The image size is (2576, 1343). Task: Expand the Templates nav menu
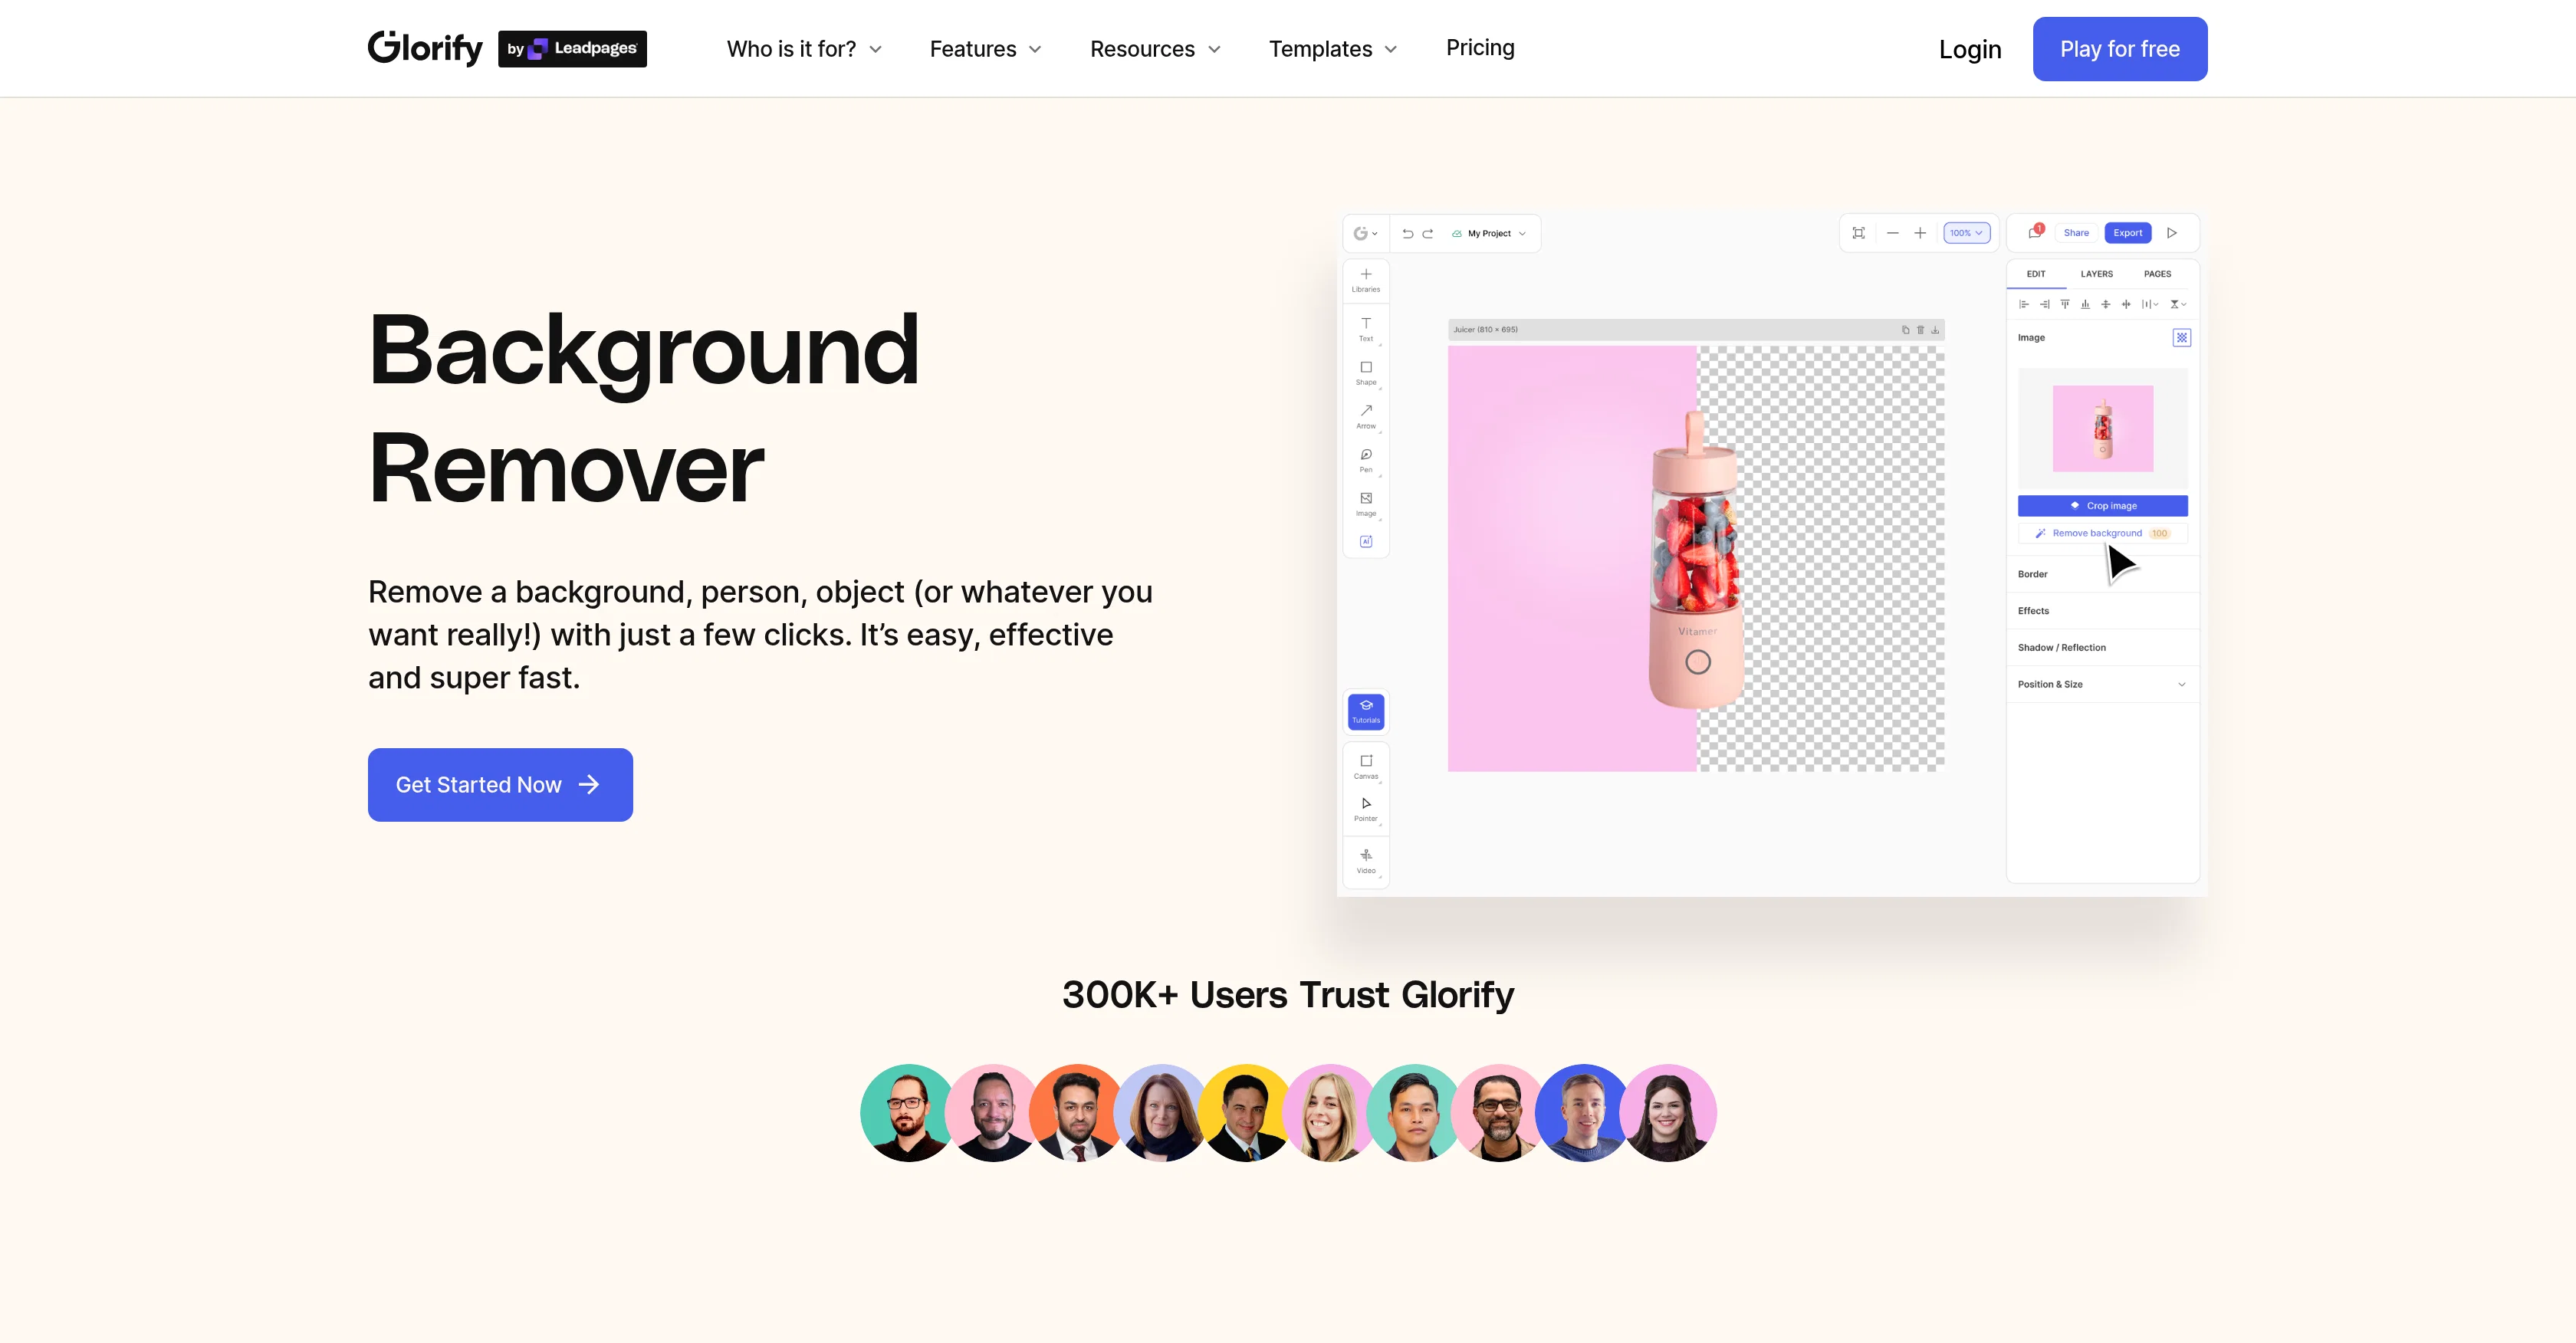coord(1332,49)
